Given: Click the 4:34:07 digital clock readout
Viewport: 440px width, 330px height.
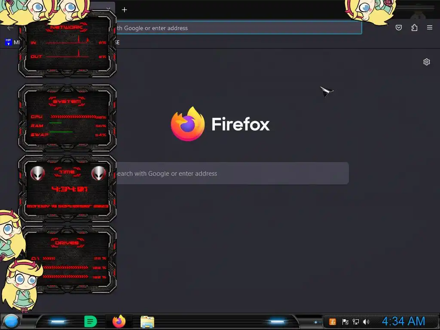Looking at the screenshot, I should [x=70, y=189].
